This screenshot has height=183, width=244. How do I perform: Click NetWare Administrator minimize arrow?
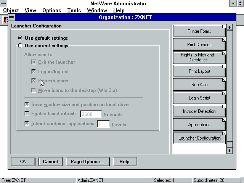[x=233, y=3]
